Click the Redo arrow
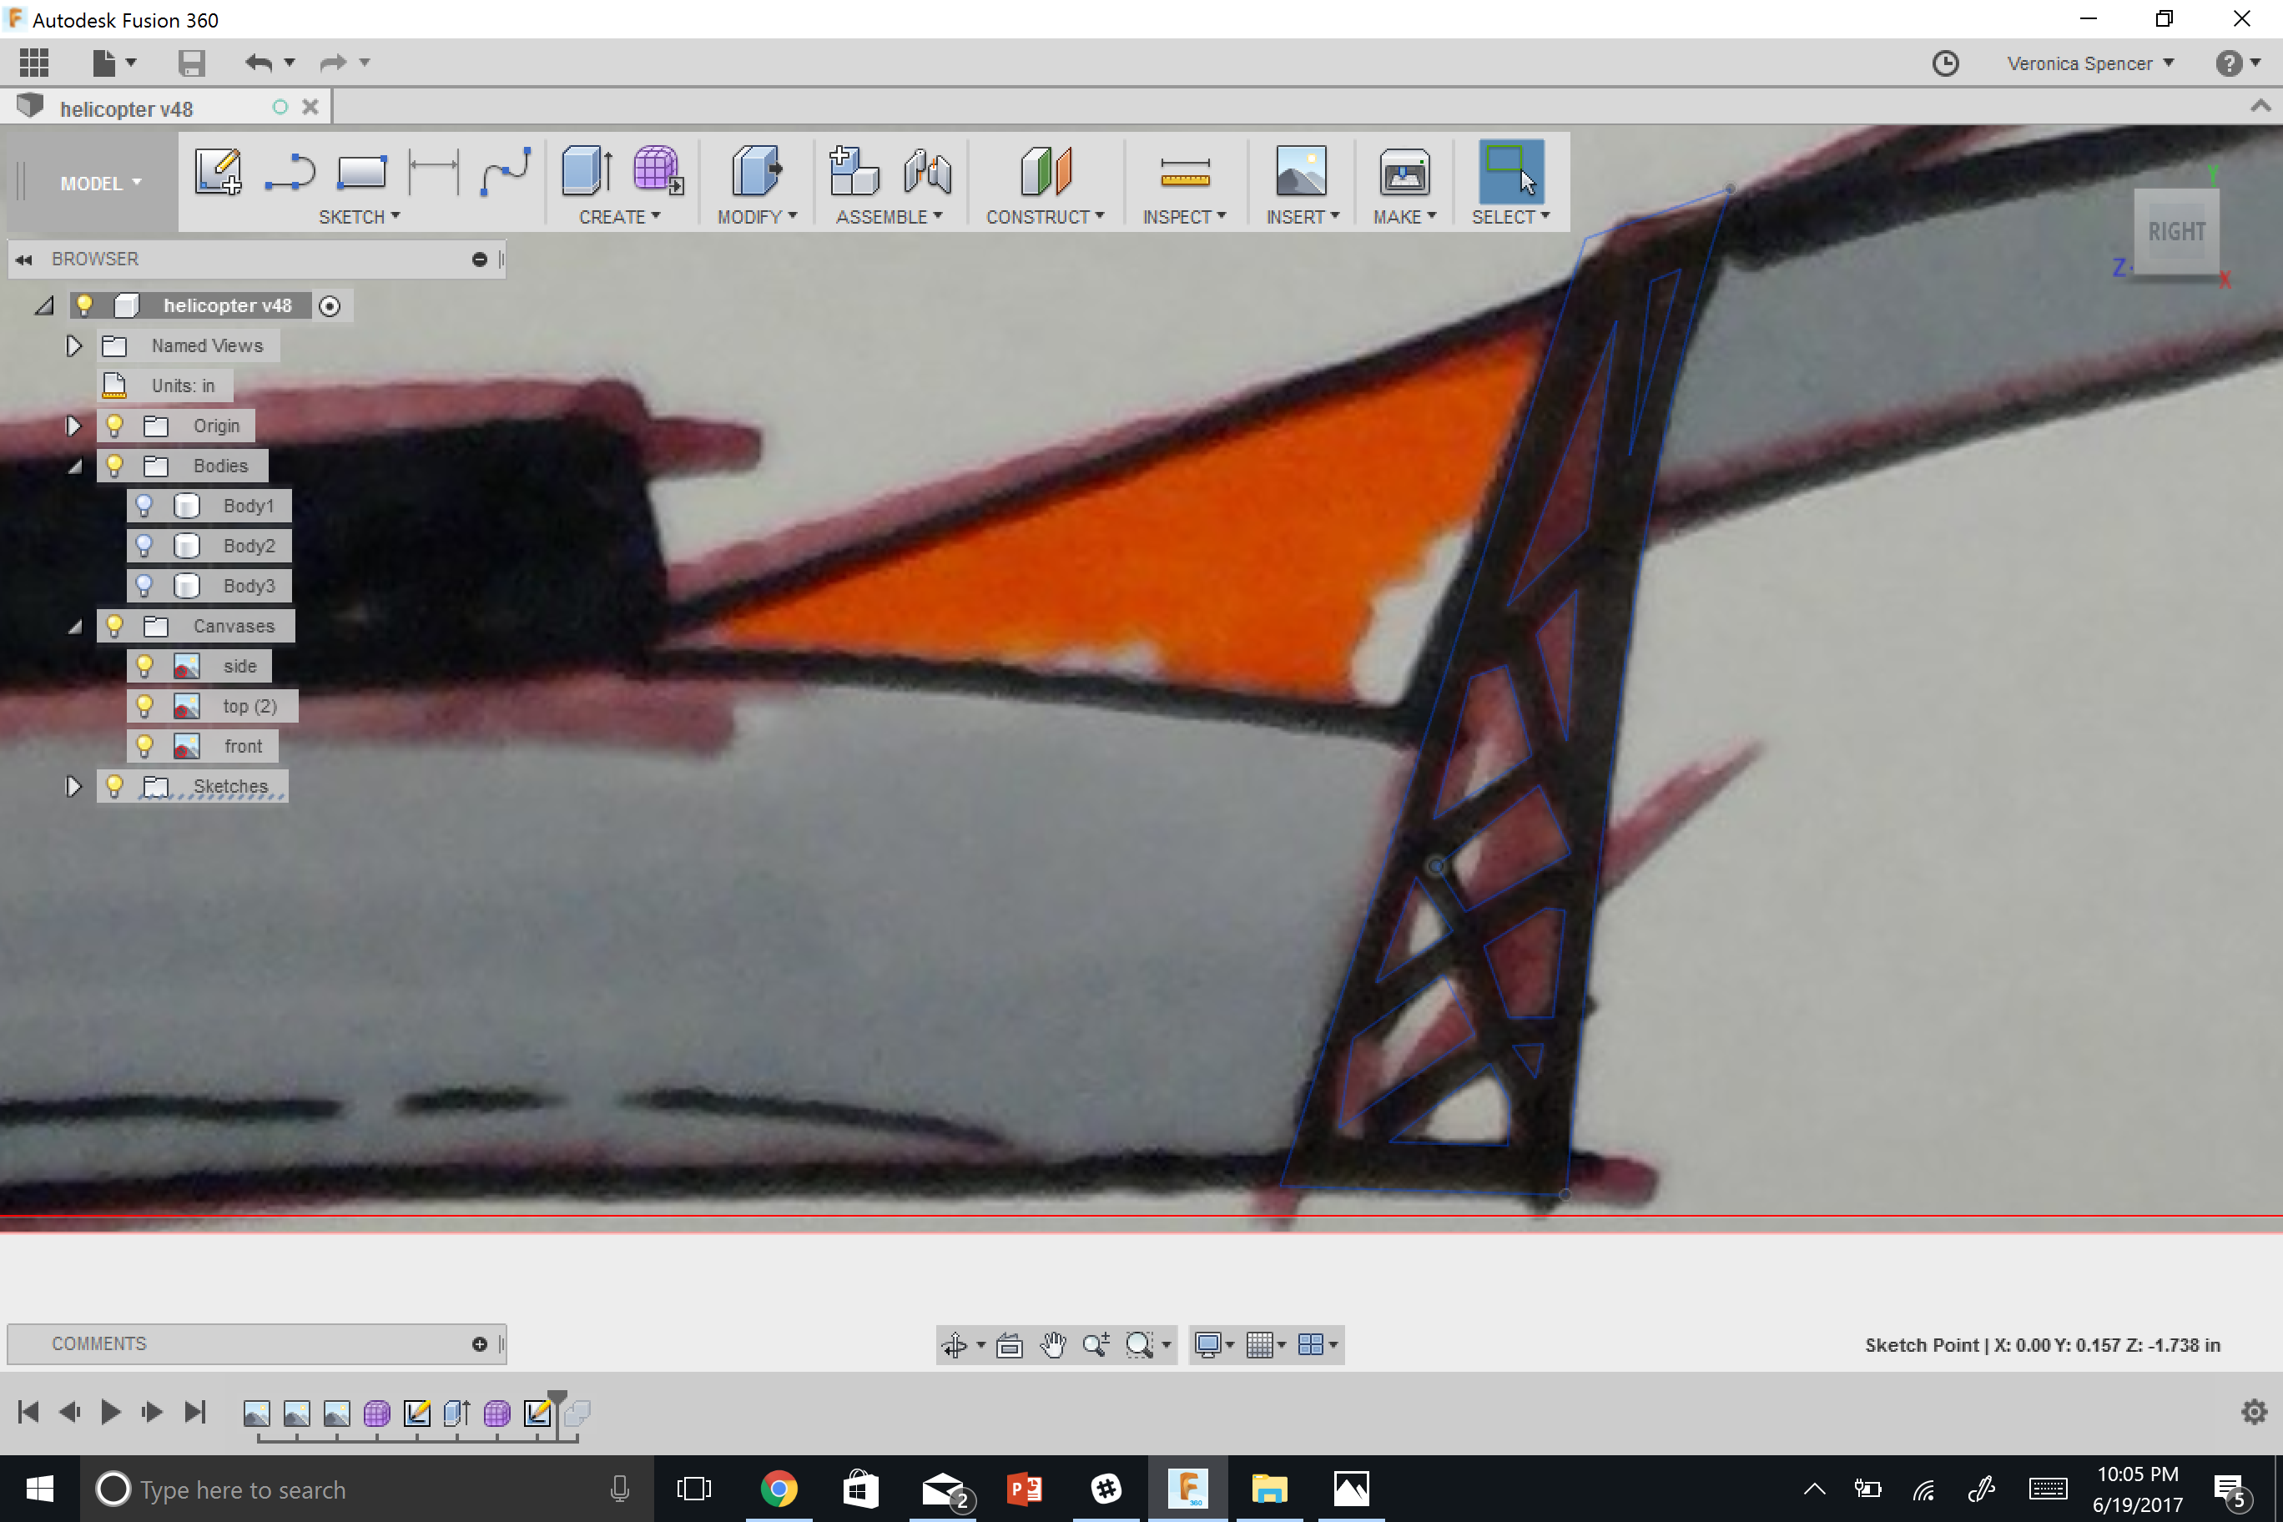The image size is (2283, 1522). (333, 63)
